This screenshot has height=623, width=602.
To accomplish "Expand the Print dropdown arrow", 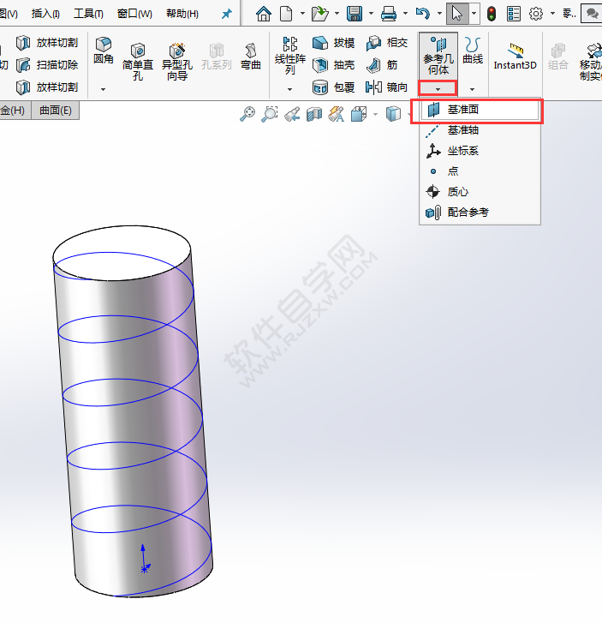I will [405, 14].
